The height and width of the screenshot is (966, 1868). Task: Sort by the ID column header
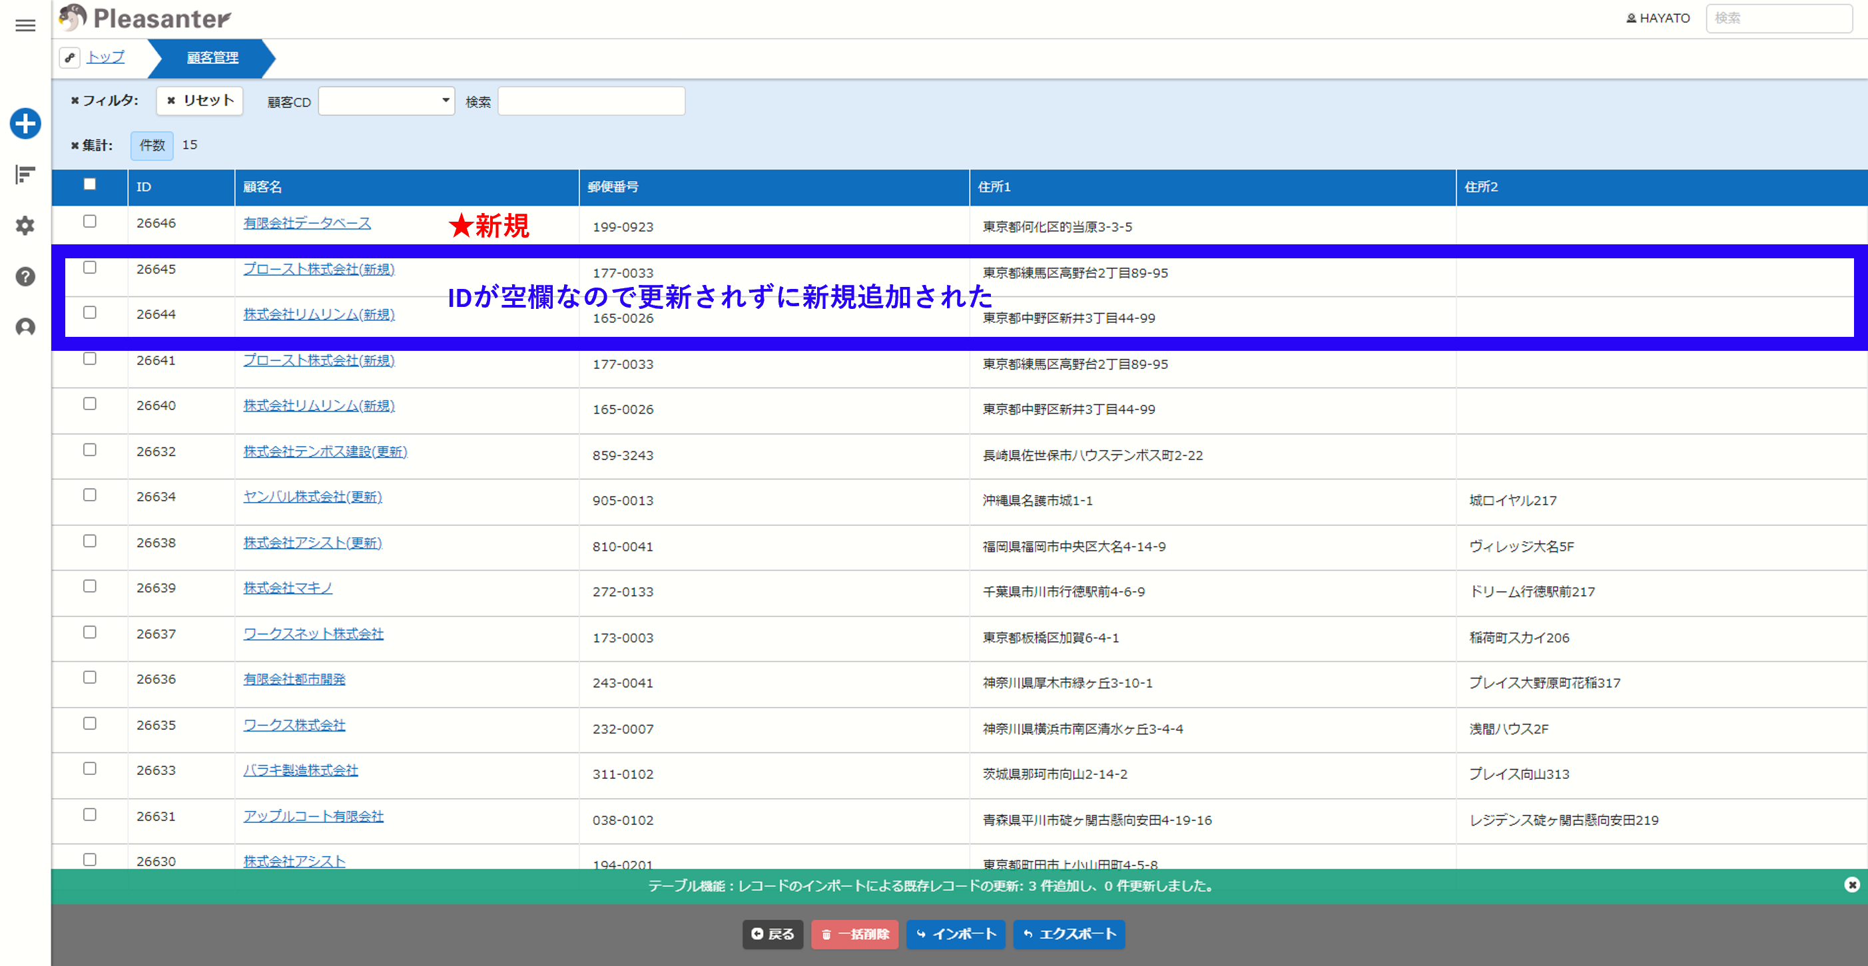pyautogui.click(x=181, y=187)
